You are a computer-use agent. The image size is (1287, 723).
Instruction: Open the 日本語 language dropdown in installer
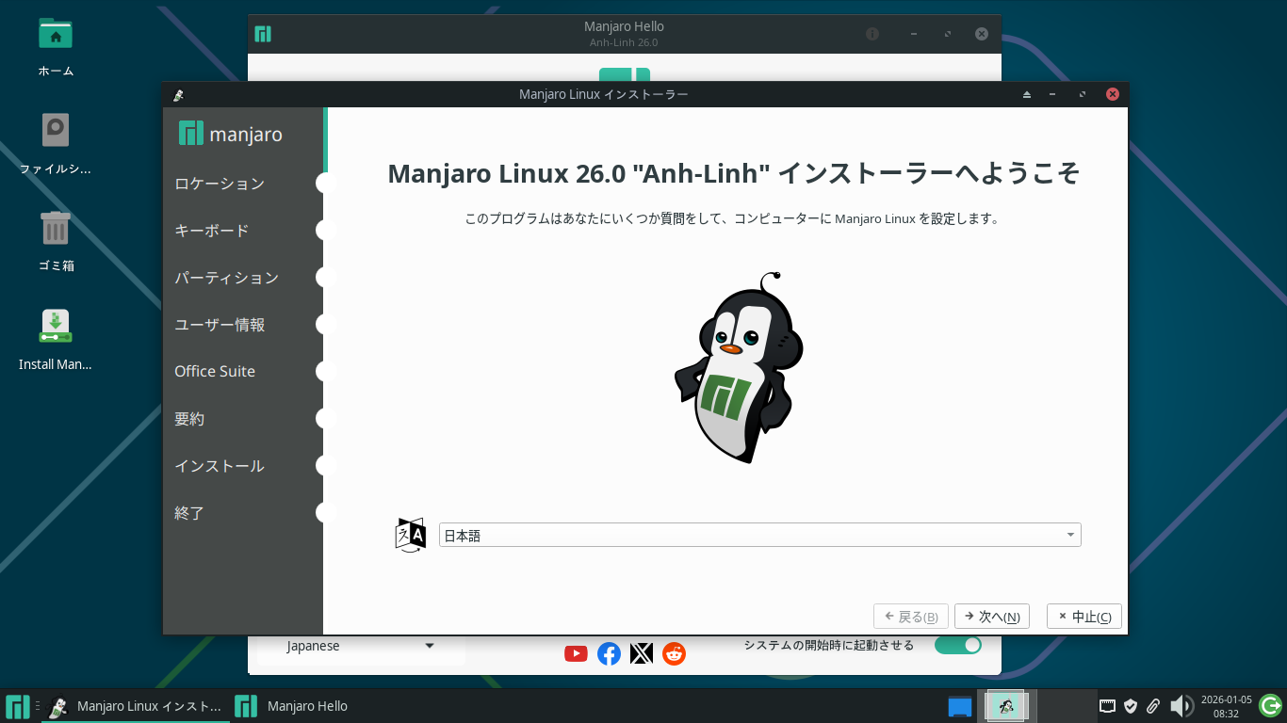coord(759,536)
